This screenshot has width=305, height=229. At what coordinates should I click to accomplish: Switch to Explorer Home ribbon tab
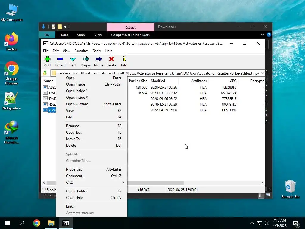(64, 35)
